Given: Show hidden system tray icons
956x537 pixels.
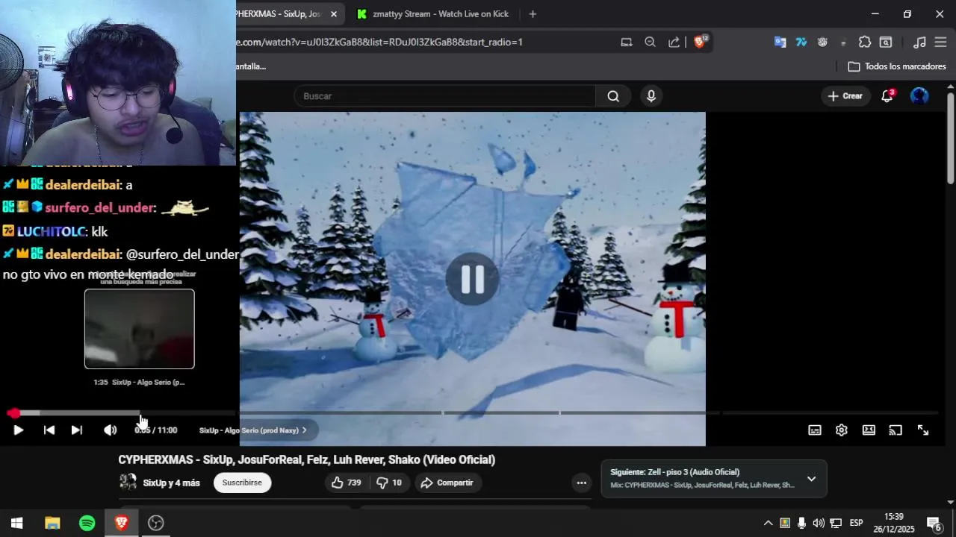Looking at the screenshot, I should pos(768,523).
